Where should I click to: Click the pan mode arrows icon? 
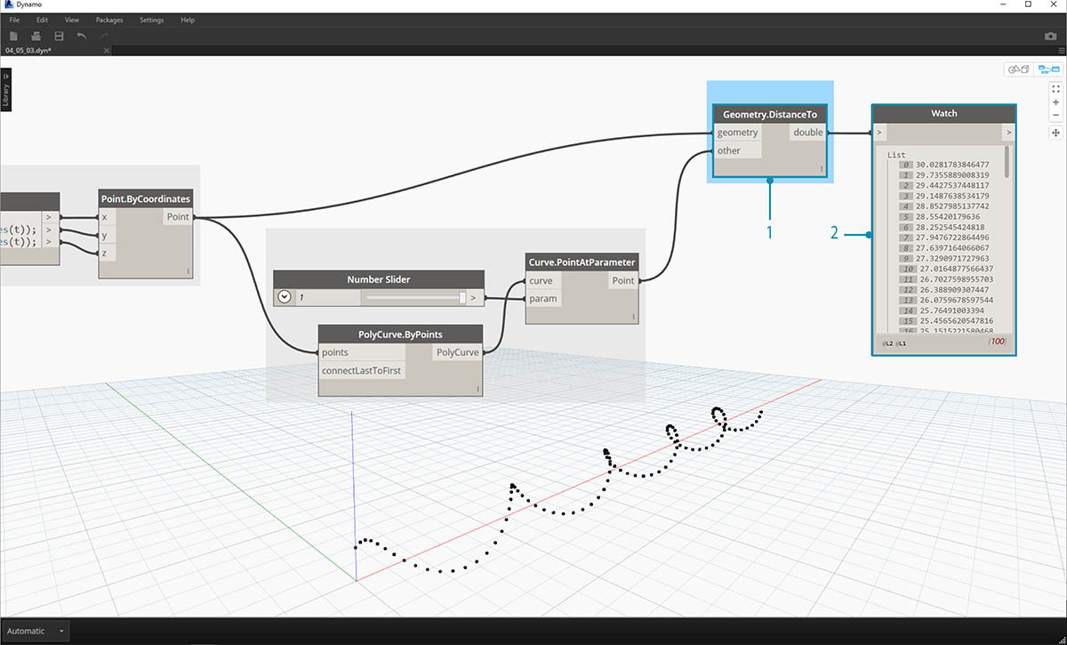(x=1055, y=133)
